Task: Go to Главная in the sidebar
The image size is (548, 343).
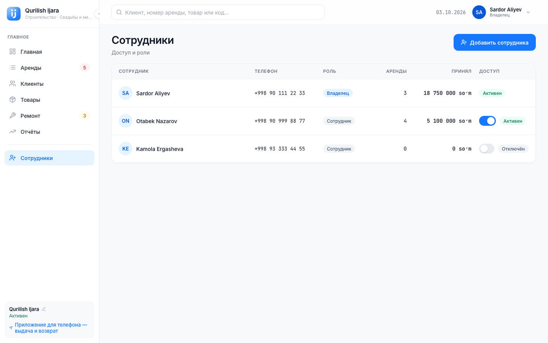Action: point(49,52)
